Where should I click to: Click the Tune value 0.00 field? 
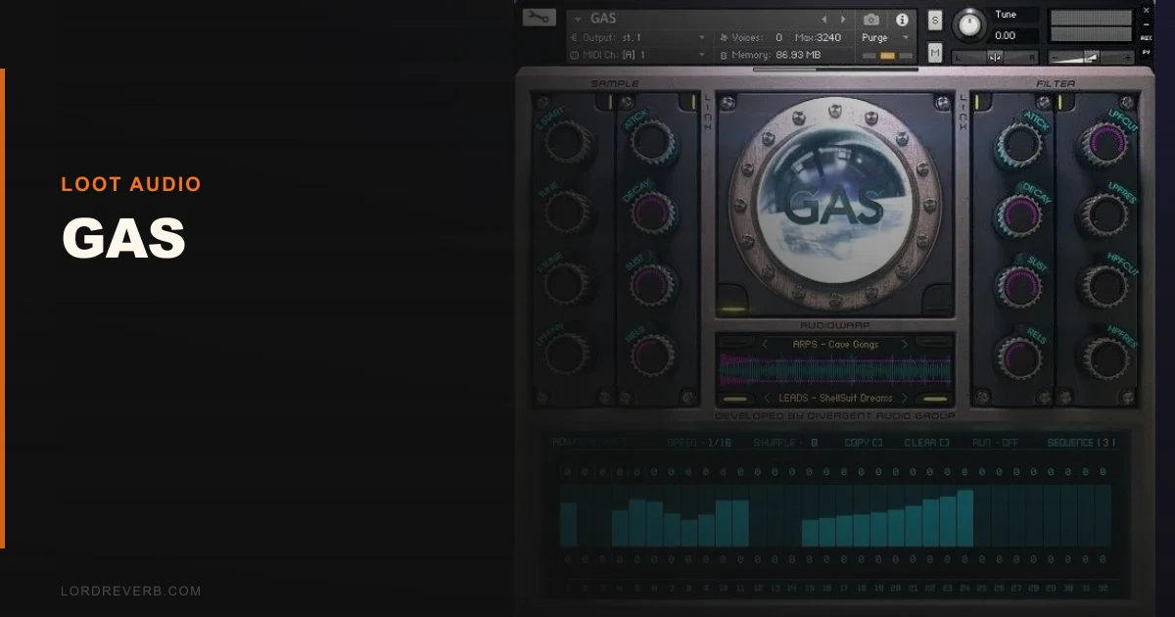pyautogui.click(x=1014, y=35)
